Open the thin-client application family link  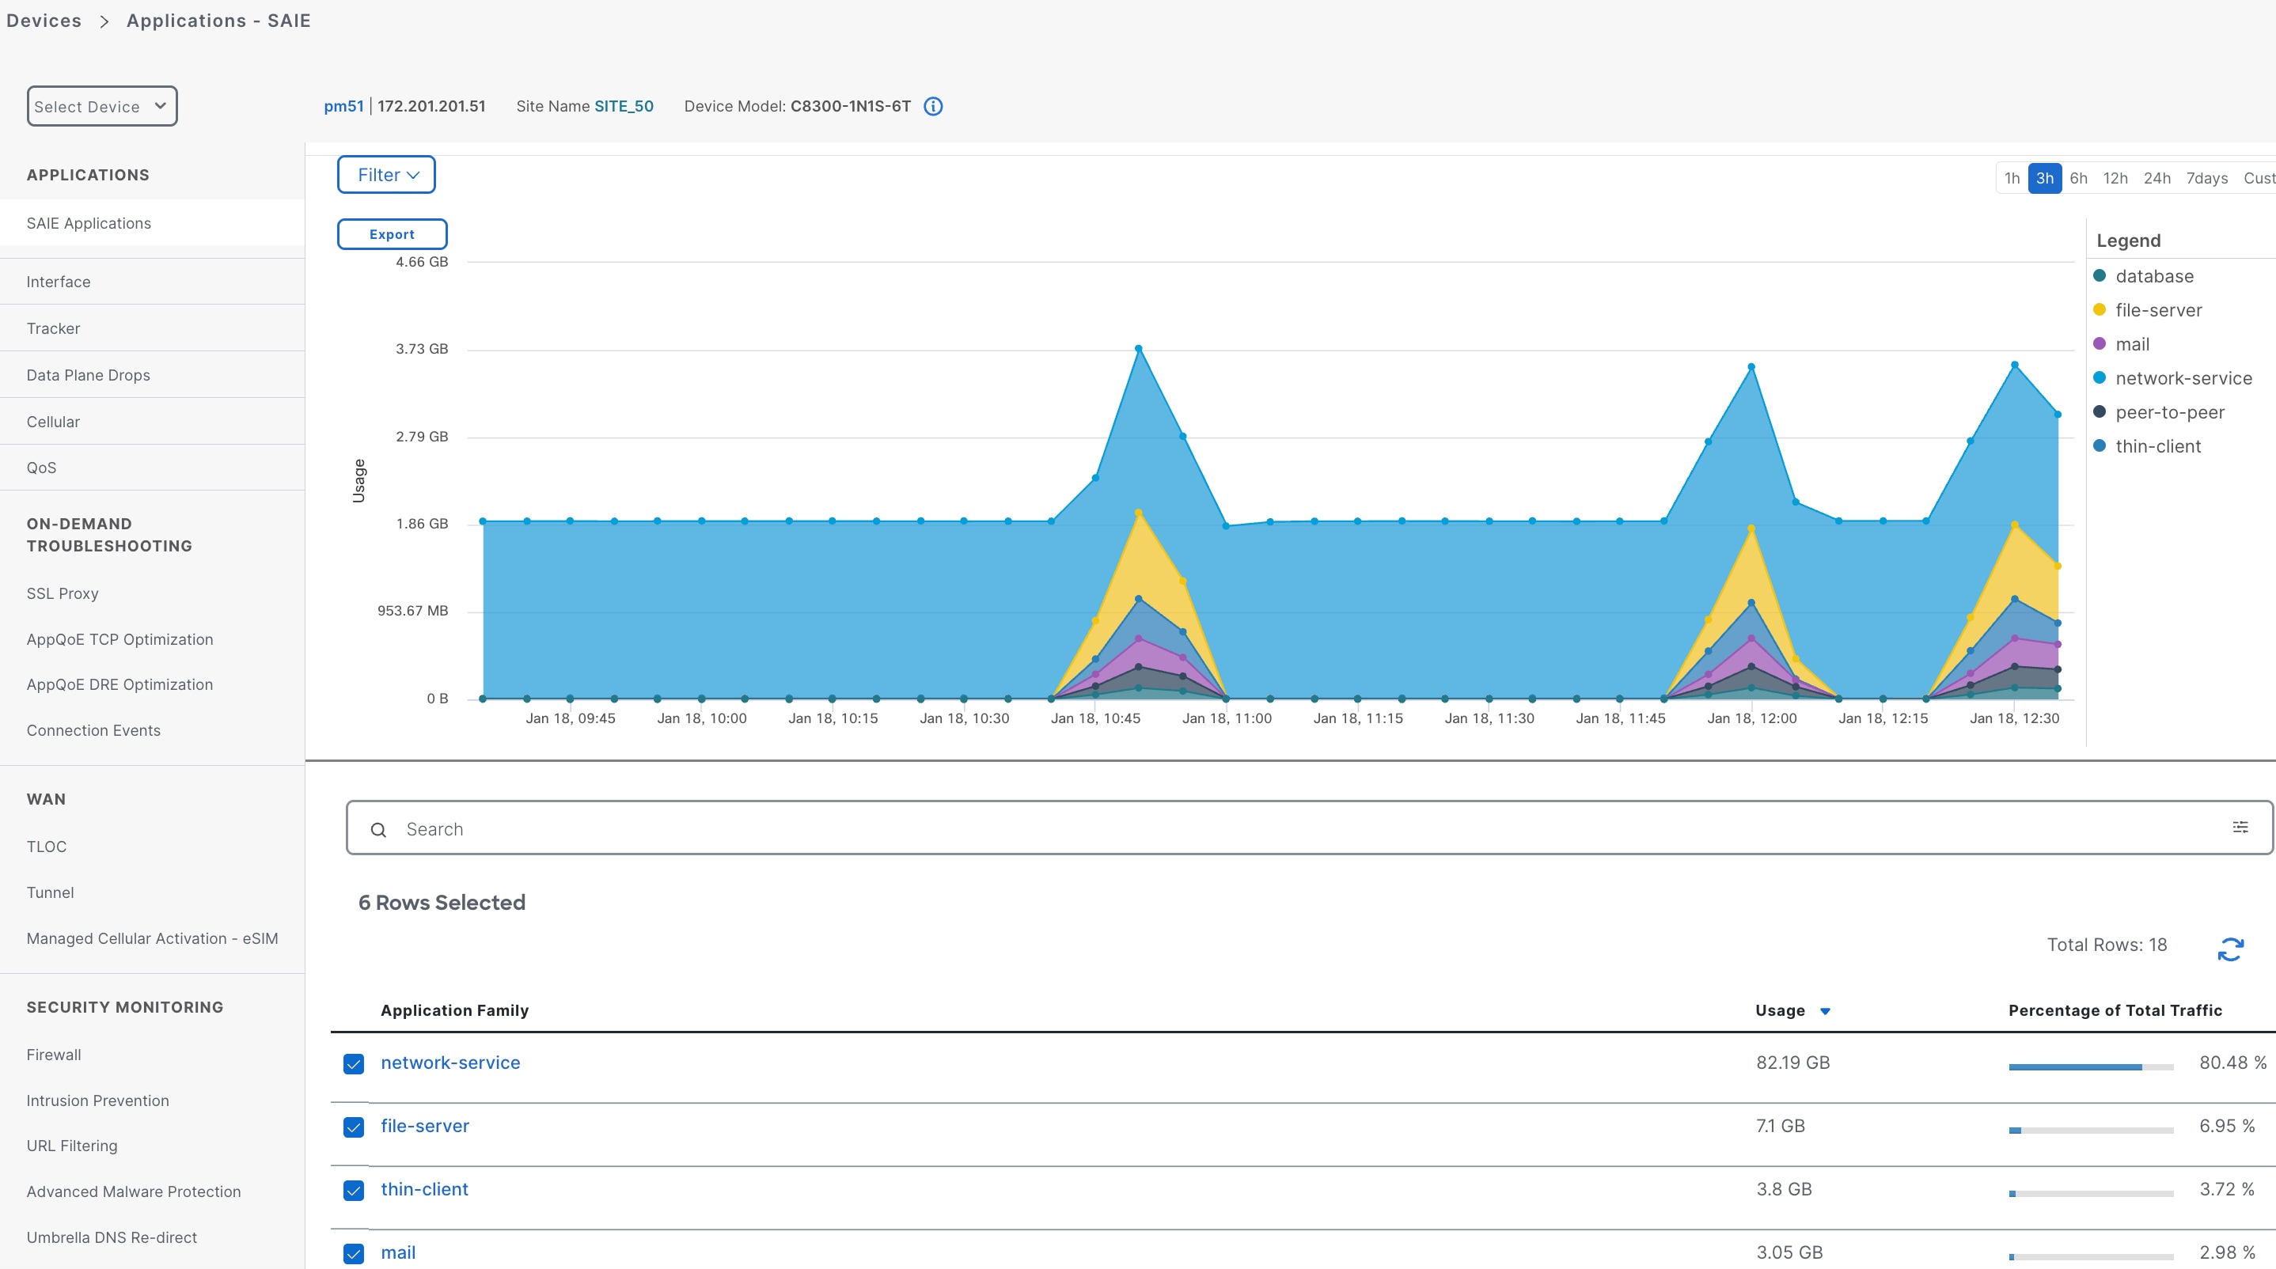tap(424, 1190)
